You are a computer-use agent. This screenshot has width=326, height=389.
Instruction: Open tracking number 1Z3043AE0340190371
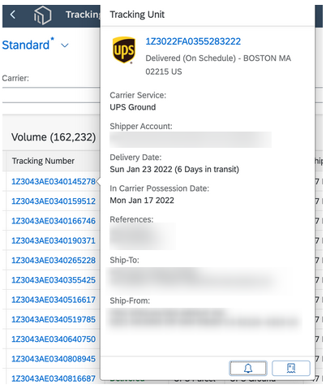pos(54,240)
